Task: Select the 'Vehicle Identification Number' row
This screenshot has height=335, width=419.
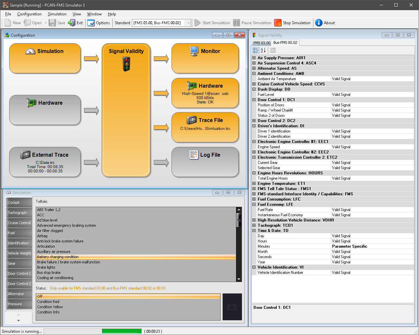Action: pos(333,273)
